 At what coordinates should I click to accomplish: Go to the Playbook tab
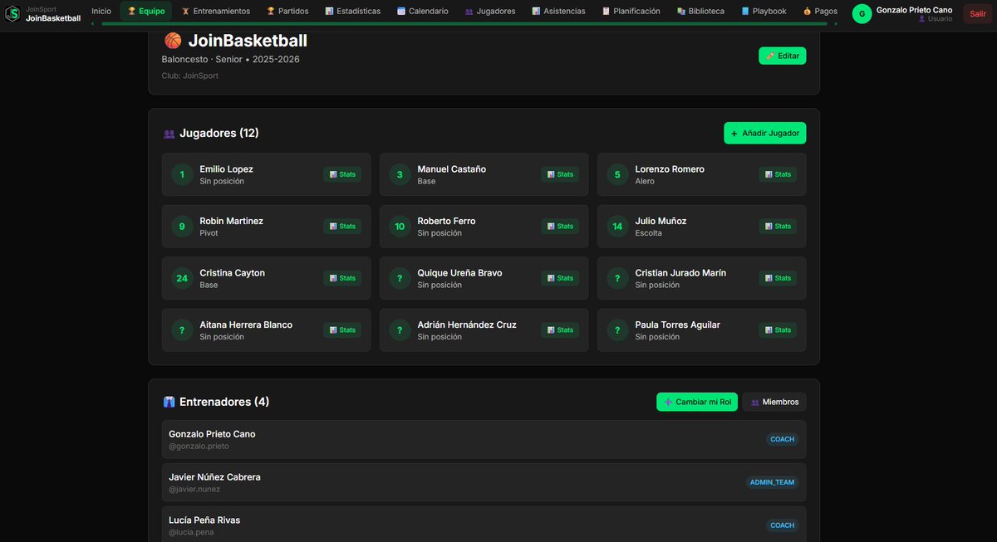764,12
